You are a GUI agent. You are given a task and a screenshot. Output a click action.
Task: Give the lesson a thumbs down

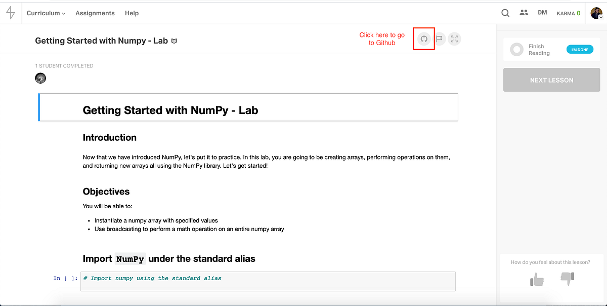(567, 279)
